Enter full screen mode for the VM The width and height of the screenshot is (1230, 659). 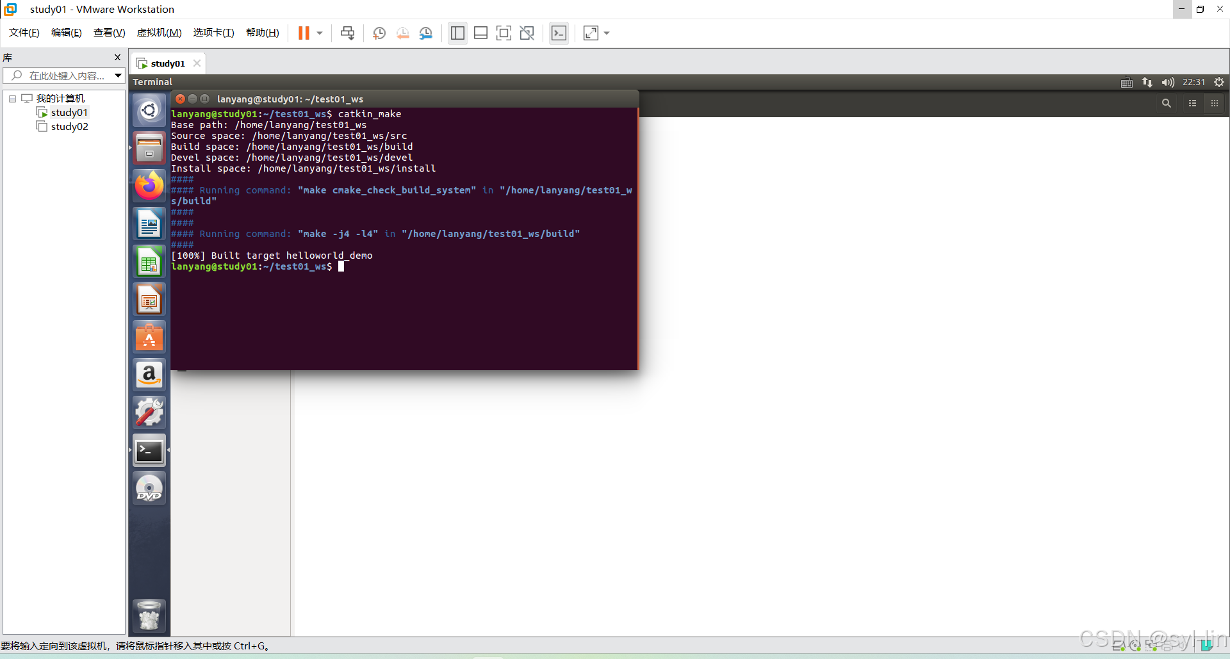pyautogui.click(x=504, y=33)
